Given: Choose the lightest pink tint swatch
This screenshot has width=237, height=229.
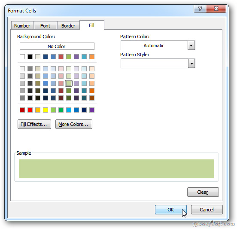Looking at the screenshot, I should (61, 69).
